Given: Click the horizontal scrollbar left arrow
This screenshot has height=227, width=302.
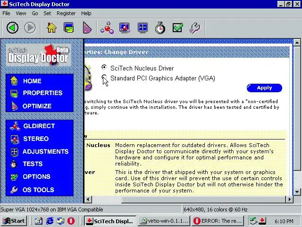Looking at the screenshot, I should pos(88,200).
